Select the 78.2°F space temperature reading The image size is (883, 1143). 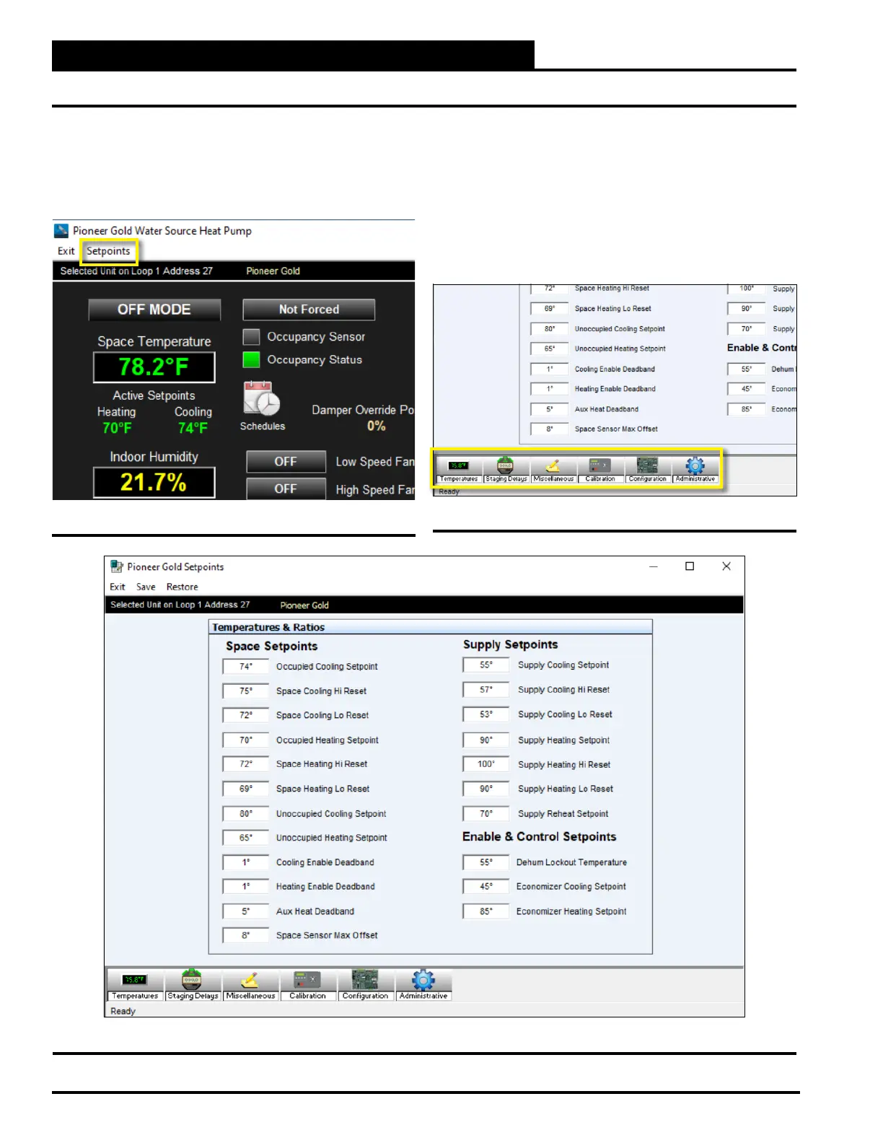pos(154,367)
